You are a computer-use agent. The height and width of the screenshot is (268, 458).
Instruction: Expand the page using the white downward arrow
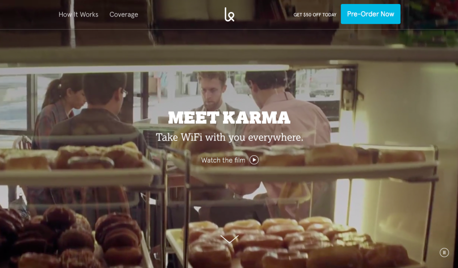tap(229, 239)
